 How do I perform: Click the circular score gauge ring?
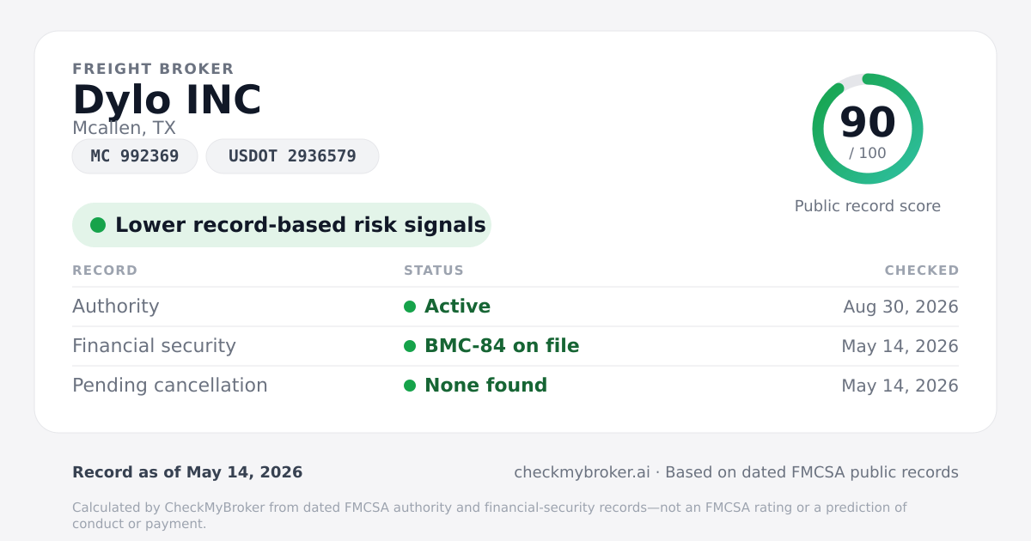[868, 129]
